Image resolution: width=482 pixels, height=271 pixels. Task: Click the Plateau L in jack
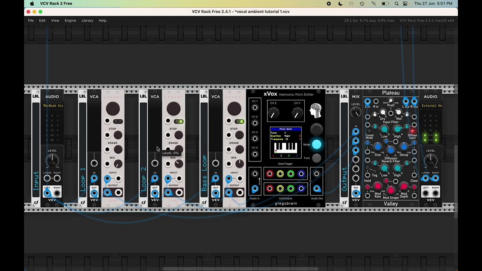click(368, 102)
